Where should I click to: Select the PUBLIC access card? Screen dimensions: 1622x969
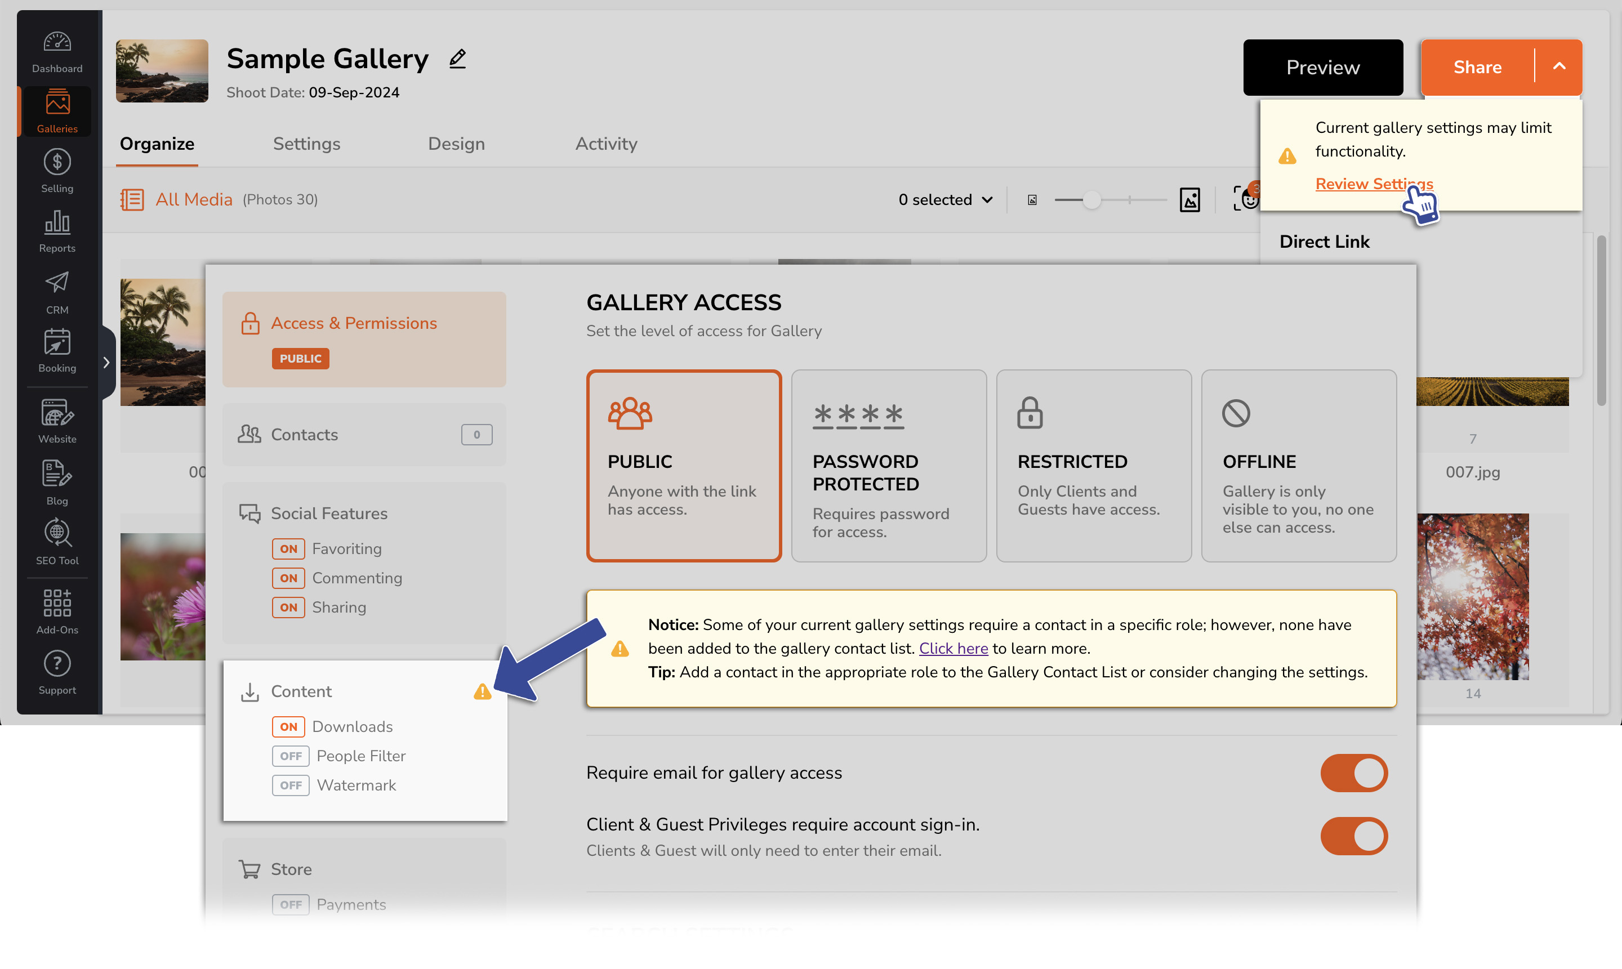(x=684, y=466)
